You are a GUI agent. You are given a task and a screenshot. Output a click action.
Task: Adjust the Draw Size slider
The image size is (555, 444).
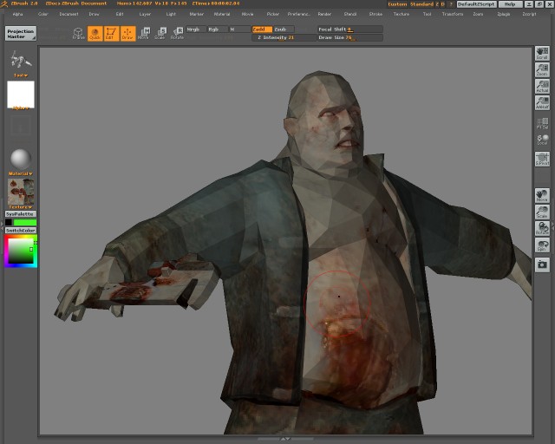pyautogui.click(x=349, y=37)
